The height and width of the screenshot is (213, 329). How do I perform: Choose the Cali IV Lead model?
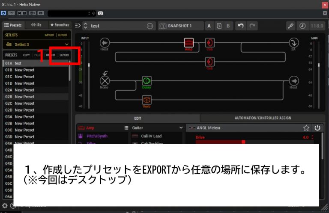tap(151, 136)
